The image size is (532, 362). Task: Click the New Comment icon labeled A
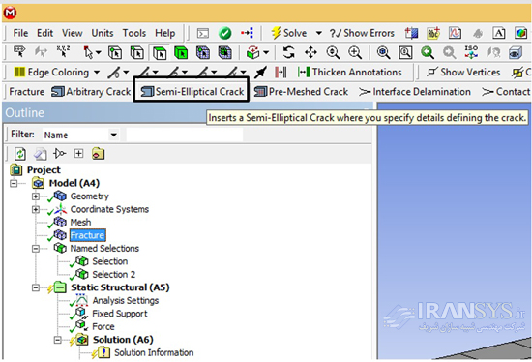point(499,33)
